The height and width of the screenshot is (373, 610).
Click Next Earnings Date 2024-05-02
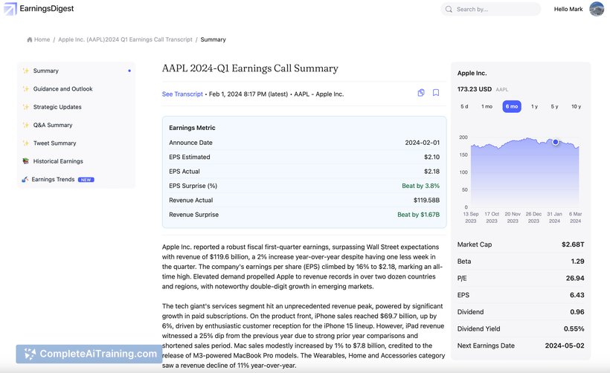click(x=565, y=346)
